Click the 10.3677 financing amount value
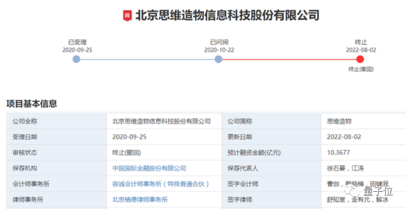Image resolution: width=406 pixels, height=209 pixels. (338, 153)
